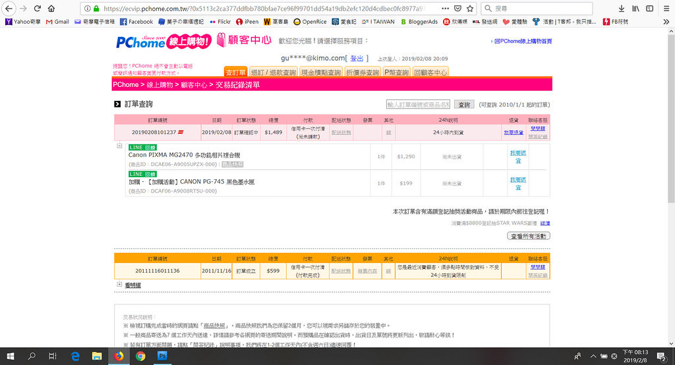Select the 現金積點查詢 tab
675x365 pixels.
pos(321,72)
